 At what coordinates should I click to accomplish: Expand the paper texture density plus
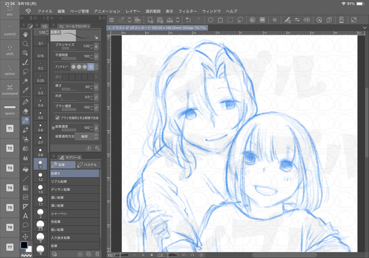click(53, 128)
